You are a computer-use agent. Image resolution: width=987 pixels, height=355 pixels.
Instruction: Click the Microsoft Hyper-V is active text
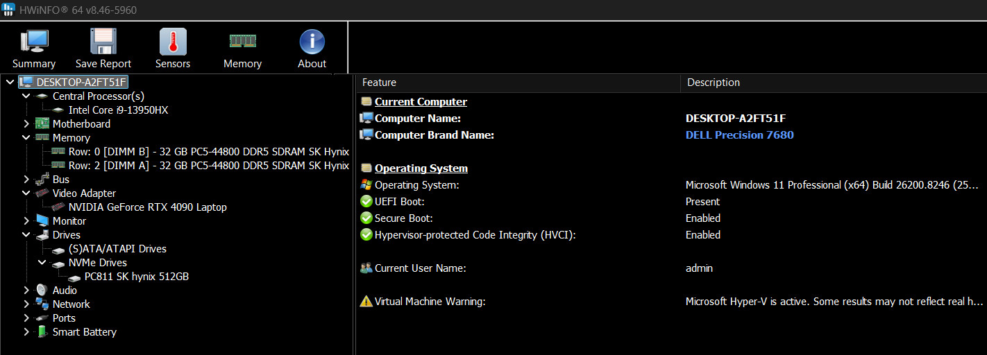[835, 302]
